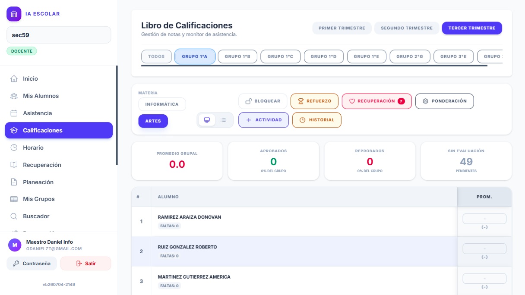Click the sidebar vertical scrollbar
Viewport: 525px width, 295px height.
coord(117,115)
